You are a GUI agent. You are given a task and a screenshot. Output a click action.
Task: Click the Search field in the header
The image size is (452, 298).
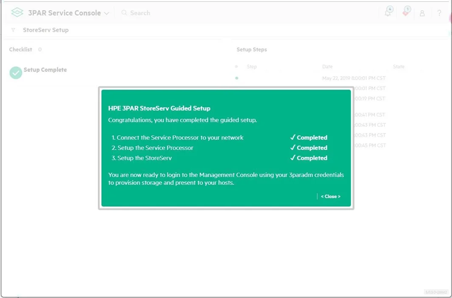pos(140,13)
